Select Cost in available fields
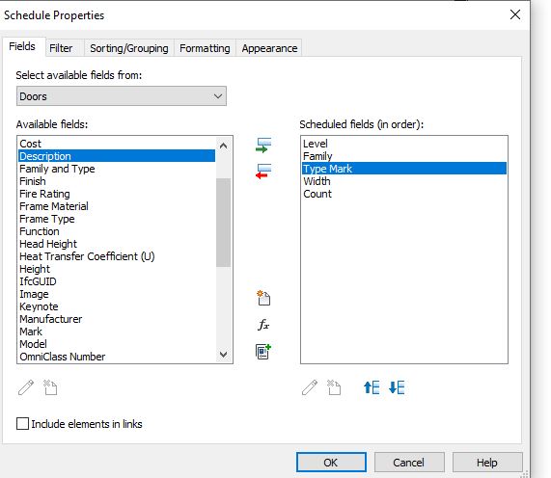Viewport: 551px width, 478px height. (117, 144)
